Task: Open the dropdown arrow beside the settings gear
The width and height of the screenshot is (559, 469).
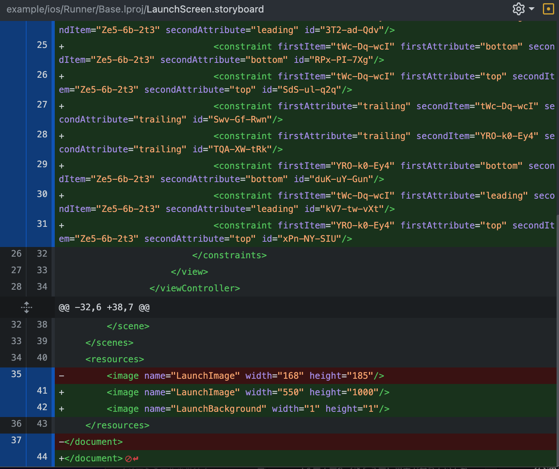Action: pyautogui.click(x=531, y=9)
